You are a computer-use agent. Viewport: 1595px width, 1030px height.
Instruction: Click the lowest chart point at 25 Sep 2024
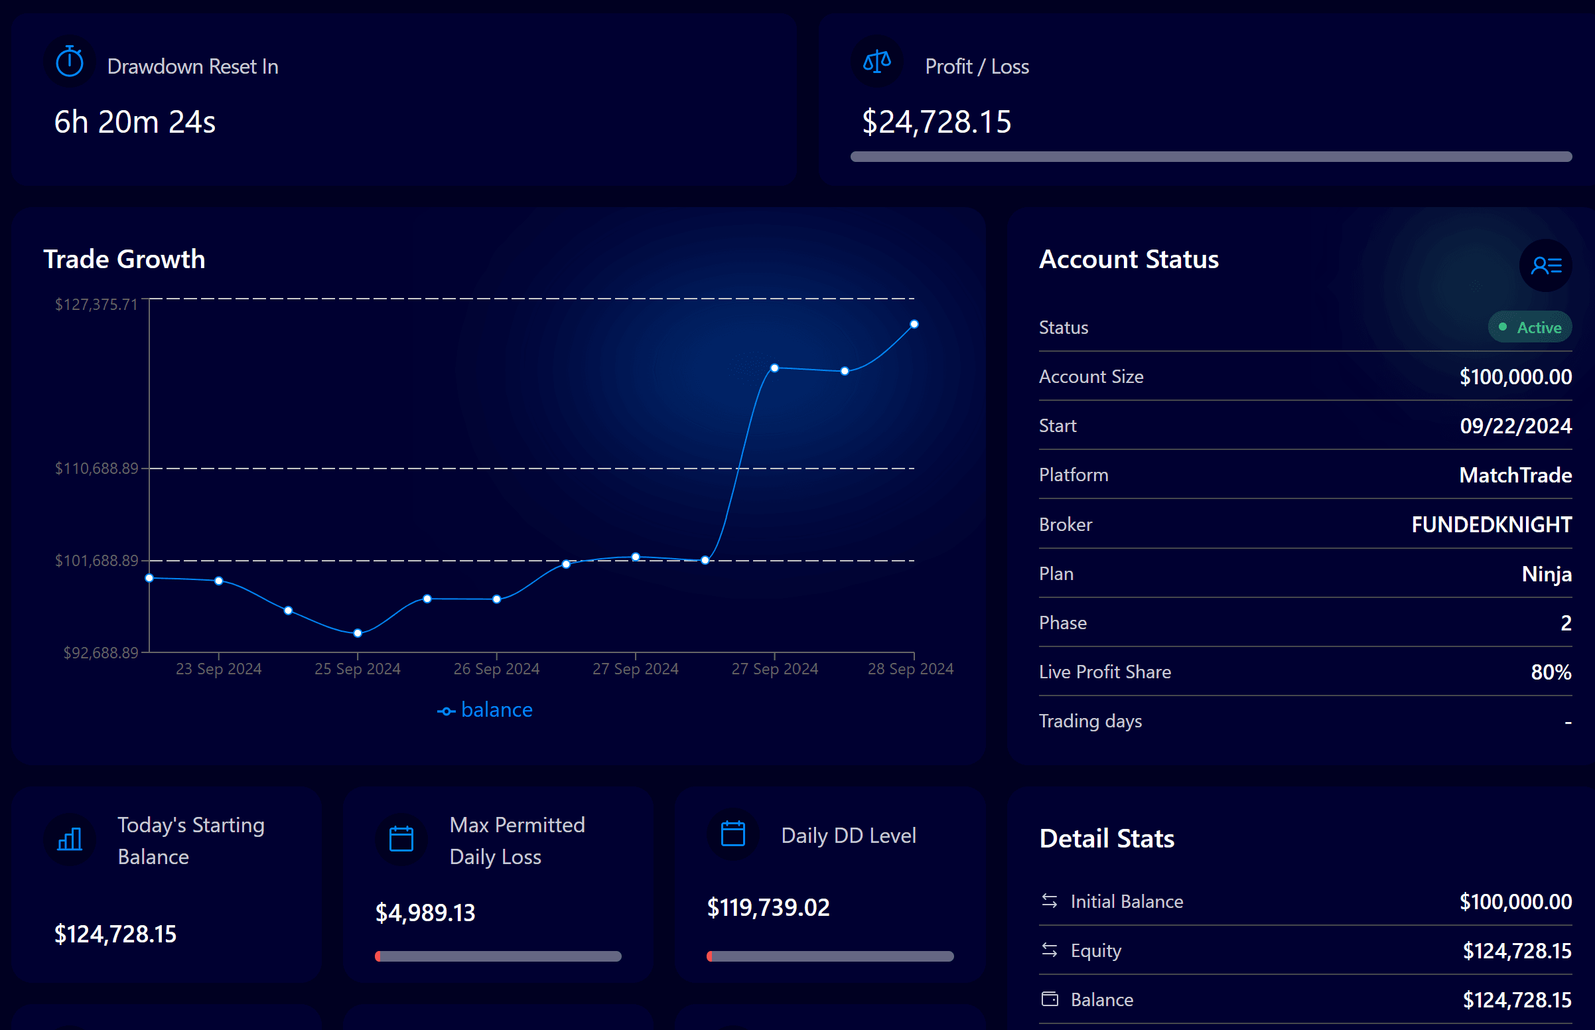point(358,632)
